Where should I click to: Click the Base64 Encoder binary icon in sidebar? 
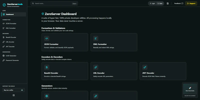point(3,37)
